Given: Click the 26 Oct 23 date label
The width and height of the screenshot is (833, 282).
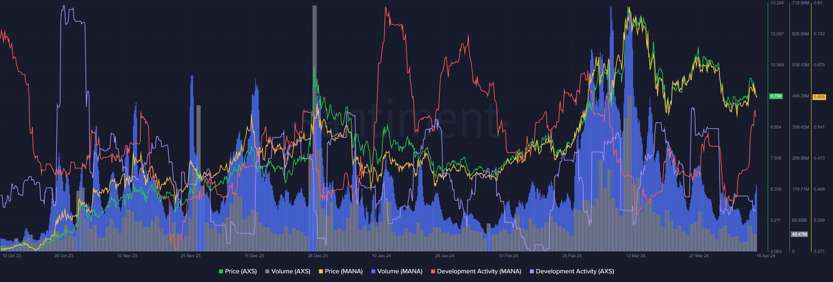Looking at the screenshot, I should click(x=63, y=256).
